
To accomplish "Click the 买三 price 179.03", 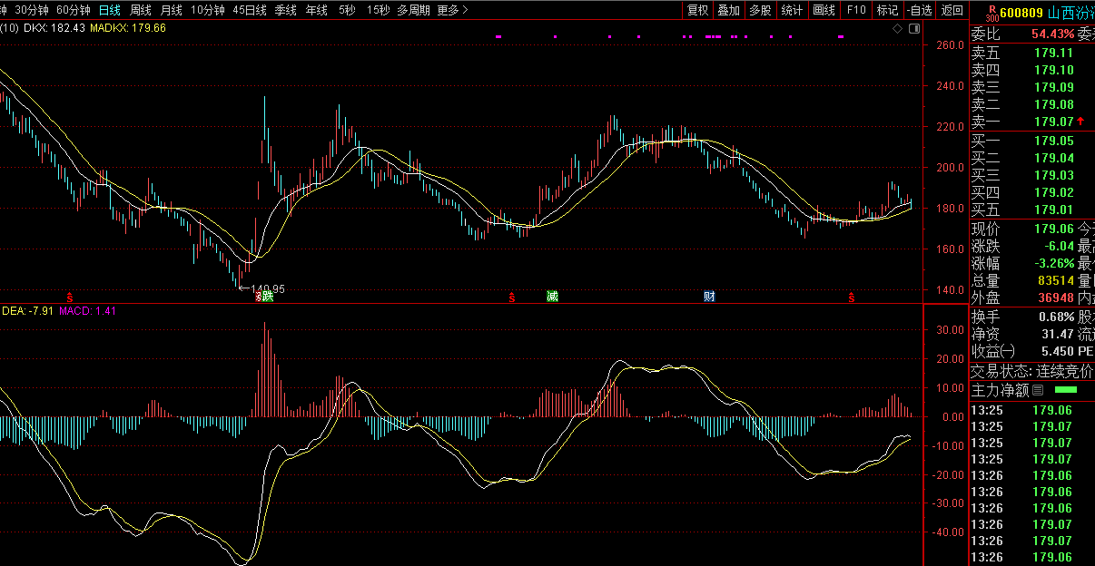I will pos(1053,175).
